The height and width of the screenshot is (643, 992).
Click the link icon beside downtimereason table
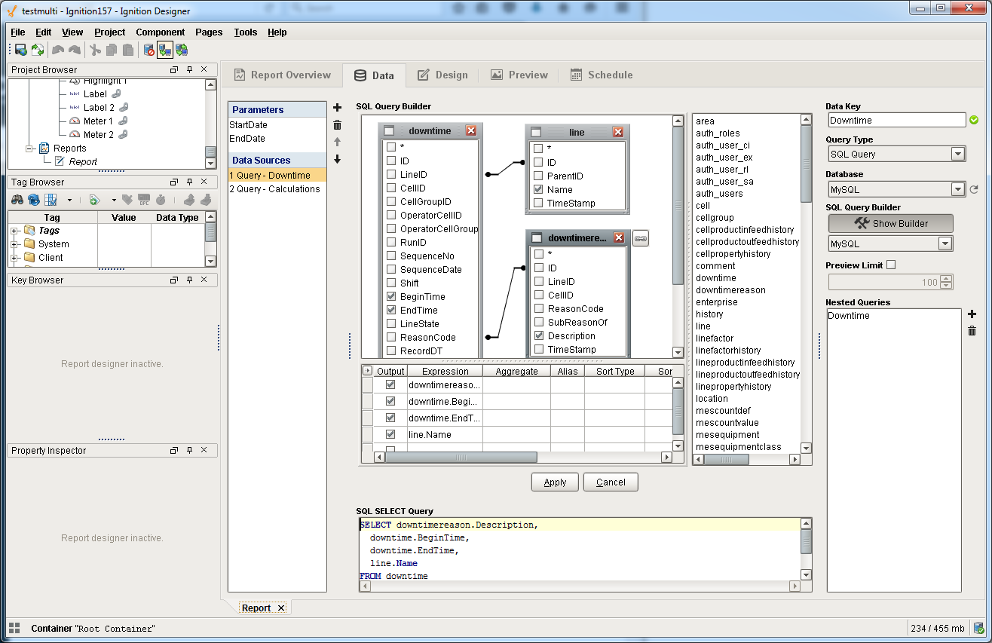click(x=640, y=238)
